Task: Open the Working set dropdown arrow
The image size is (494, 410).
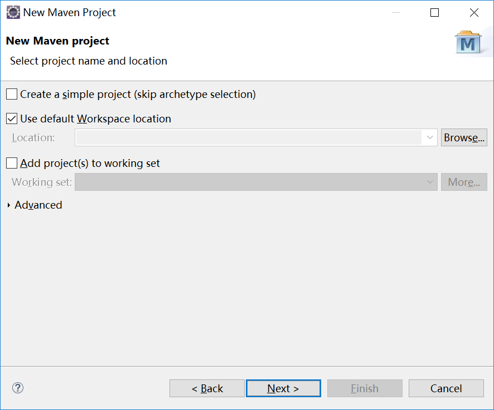Action: click(x=430, y=182)
